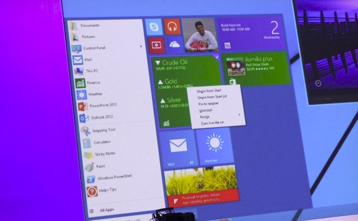The height and width of the screenshot is (221, 358).
Task: Launch the Music headphones tile
Action: click(x=172, y=27)
